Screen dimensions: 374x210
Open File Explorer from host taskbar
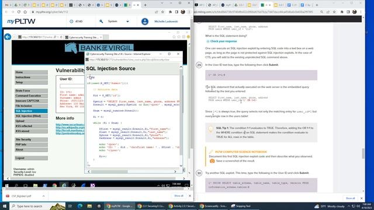pyautogui.click(x=89, y=206)
